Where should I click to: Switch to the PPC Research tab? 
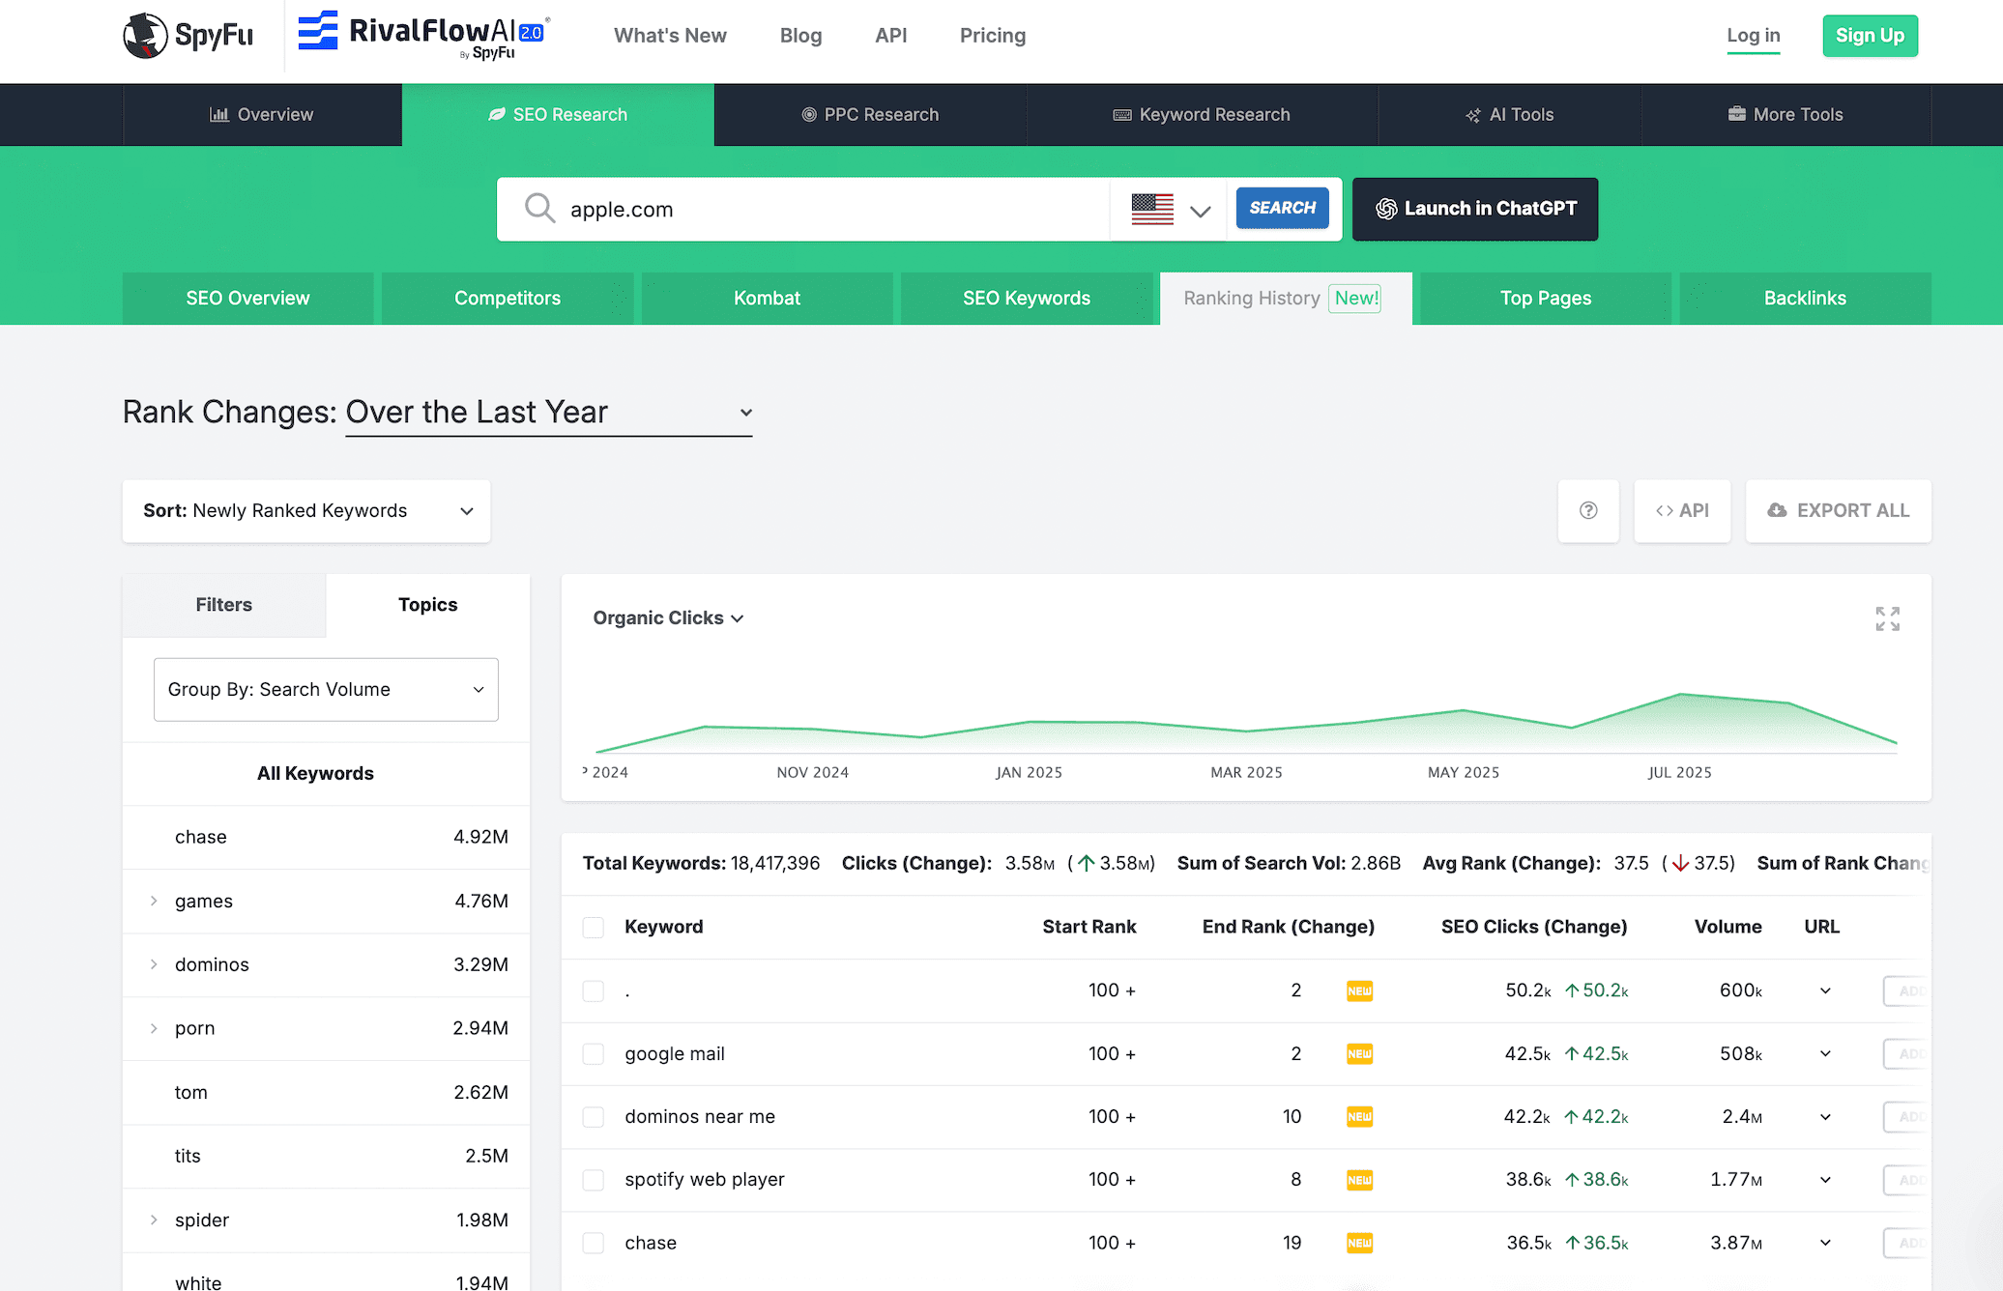tap(870, 114)
